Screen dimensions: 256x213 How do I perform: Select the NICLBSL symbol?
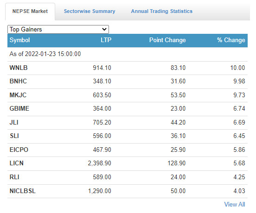(x=23, y=191)
